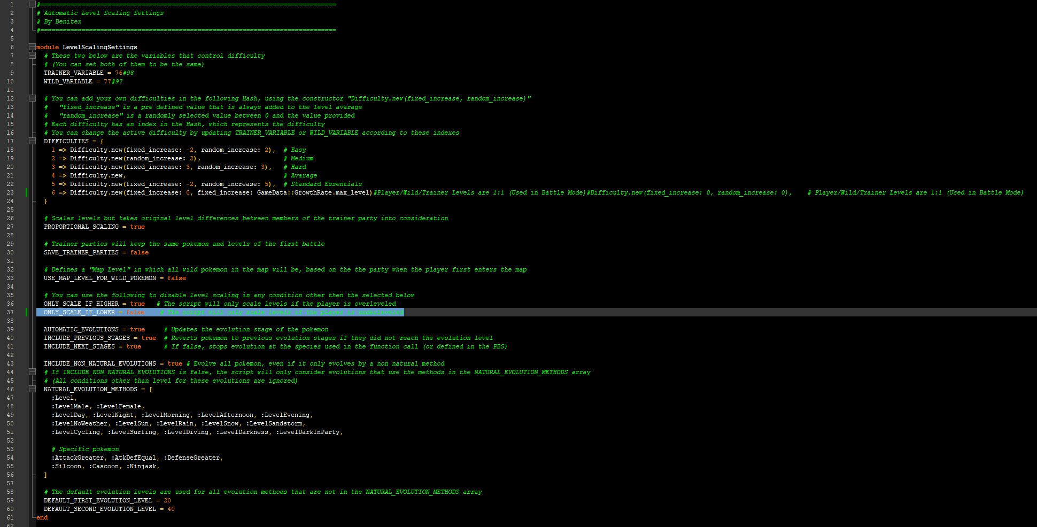Viewport: 1037px width, 527px height.
Task: Place cursor on WILD_VARIABLE value 77
Action: (107, 81)
